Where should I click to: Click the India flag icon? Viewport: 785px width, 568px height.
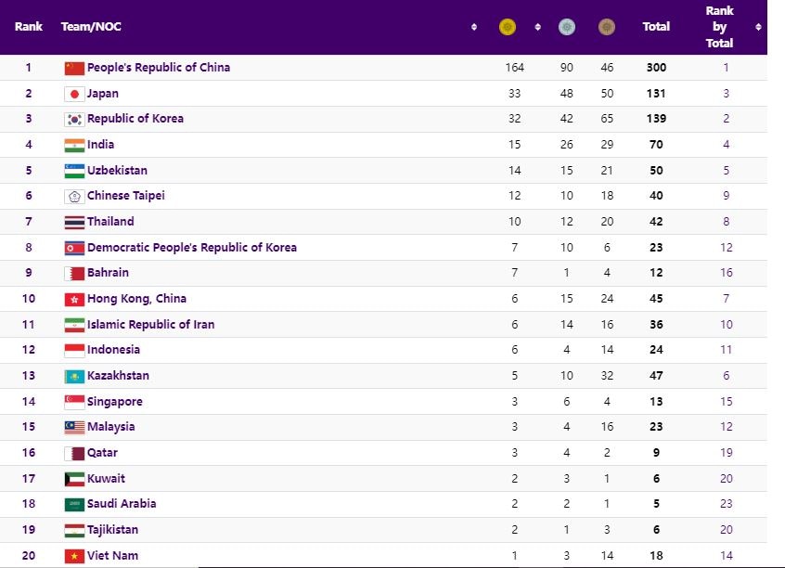point(74,145)
